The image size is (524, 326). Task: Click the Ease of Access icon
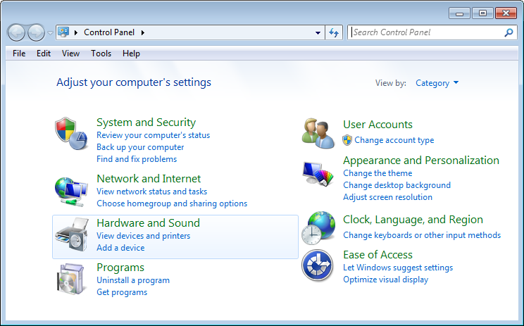click(318, 266)
